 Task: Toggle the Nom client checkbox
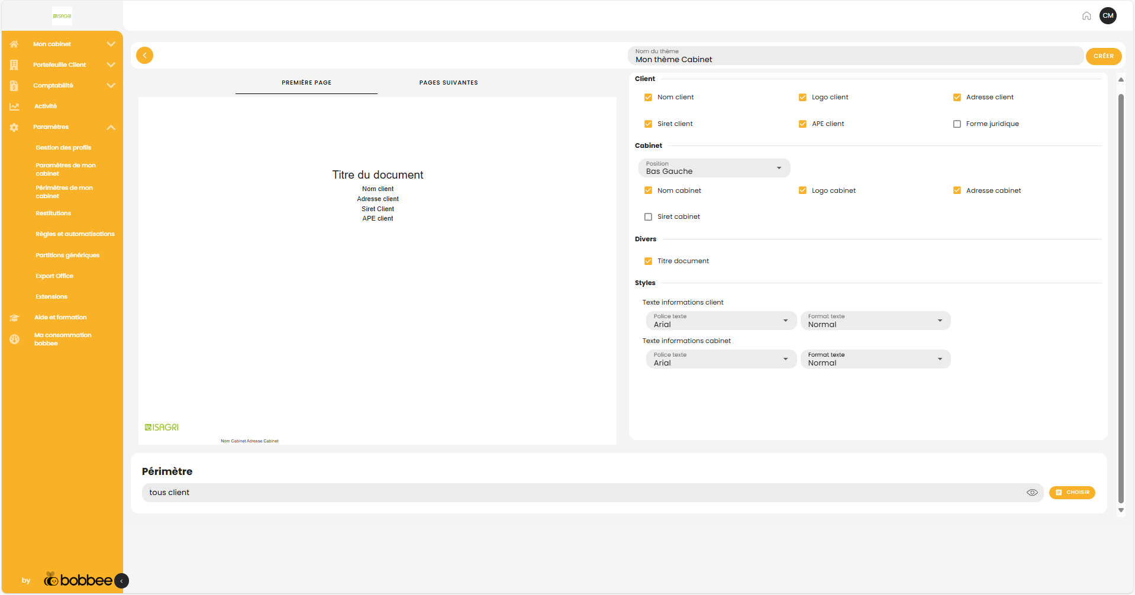pyautogui.click(x=648, y=98)
